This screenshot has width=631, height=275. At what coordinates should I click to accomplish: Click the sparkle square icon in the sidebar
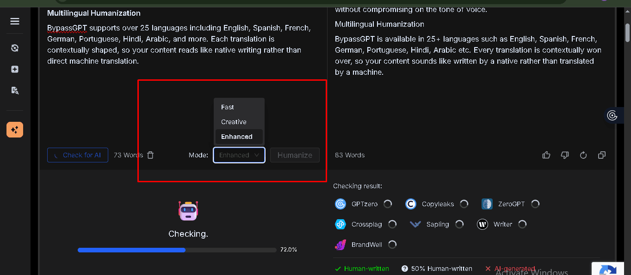point(15,69)
